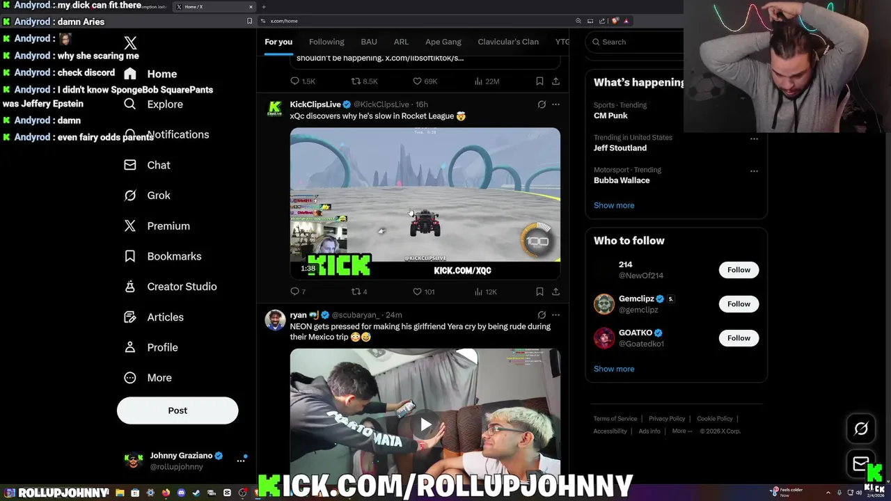The height and width of the screenshot is (501, 891).
Task: Open Bookmarks in the sidebar
Action: tap(162, 256)
